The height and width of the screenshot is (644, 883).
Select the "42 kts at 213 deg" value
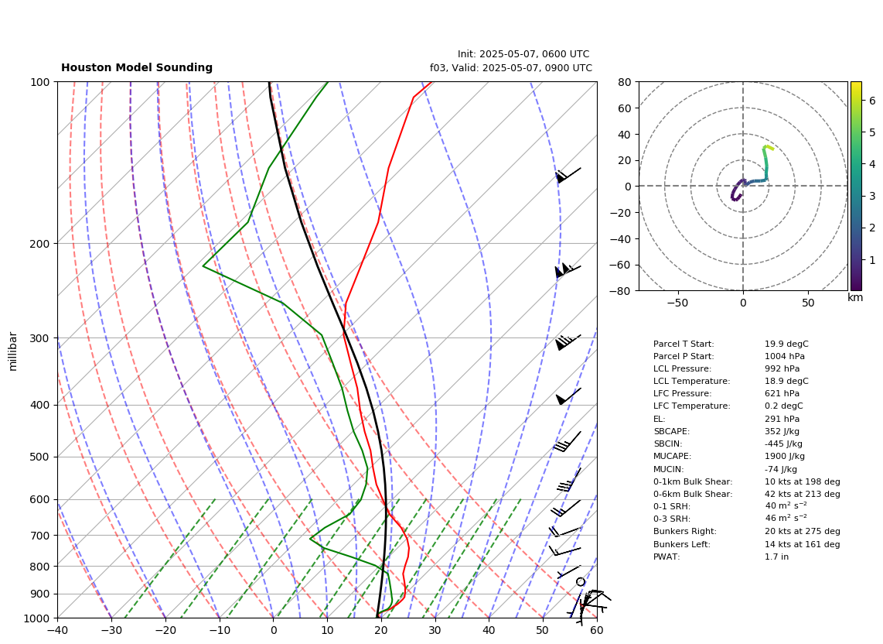click(803, 494)
